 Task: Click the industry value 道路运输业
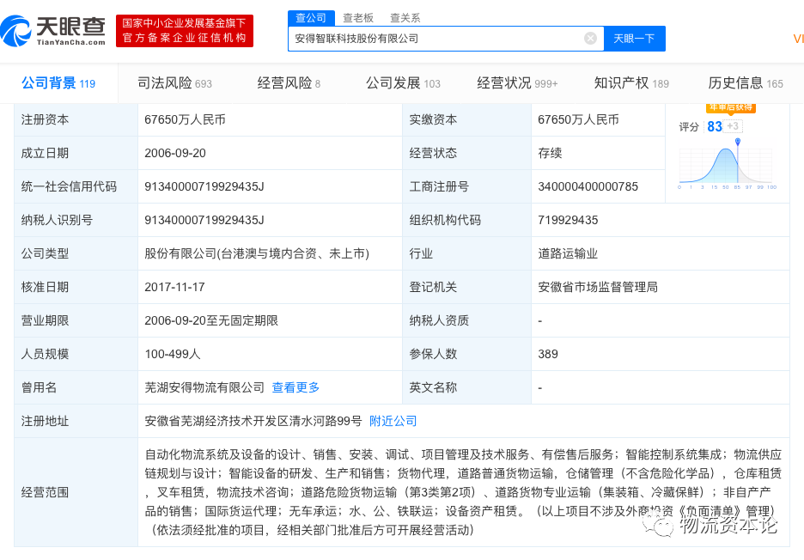click(568, 254)
